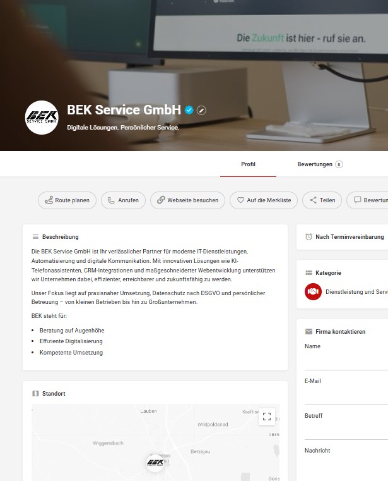Switch to the Profil tab

click(248, 164)
